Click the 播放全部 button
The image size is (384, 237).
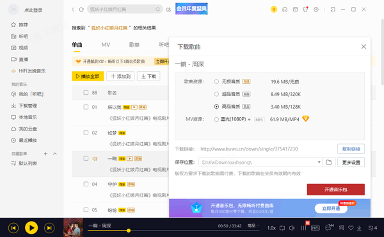coord(88,76)
